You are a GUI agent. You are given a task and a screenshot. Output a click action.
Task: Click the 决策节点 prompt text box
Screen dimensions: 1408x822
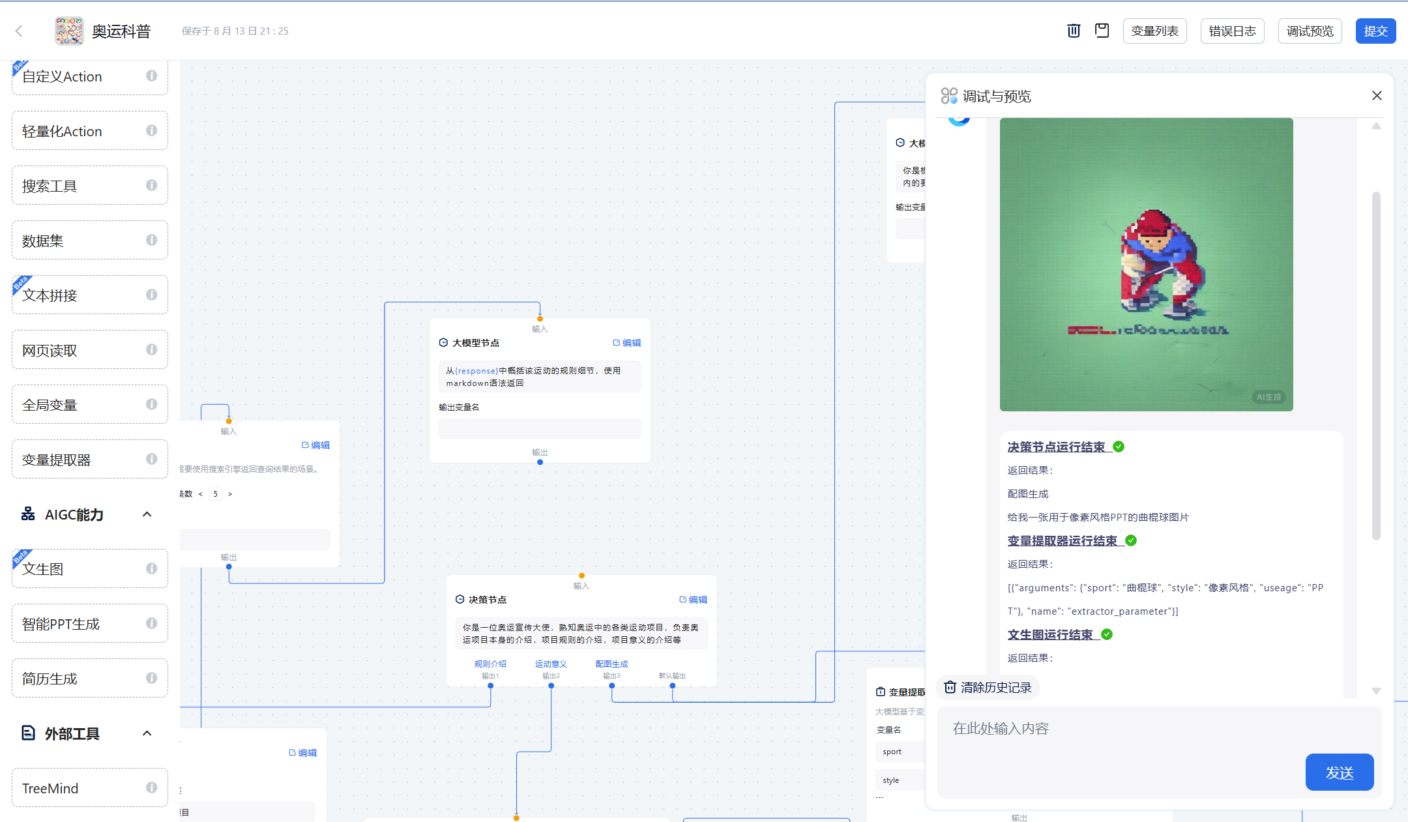(x=581, y=634)
